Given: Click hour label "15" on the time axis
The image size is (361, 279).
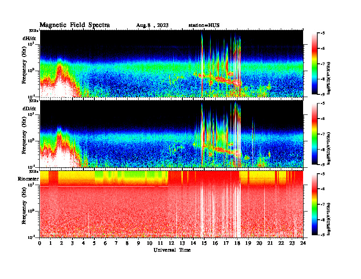Looking at the screenshot, I should pyautogui.click(x=204, y=243).
